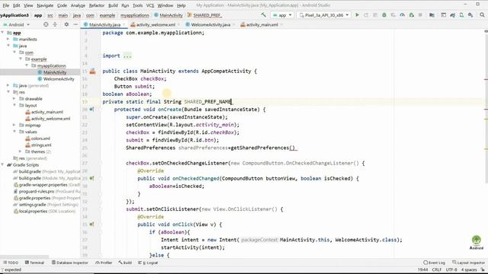Click the Attach Debugger to Android Process icon
The image size is (488, 274).
point(412,15)
